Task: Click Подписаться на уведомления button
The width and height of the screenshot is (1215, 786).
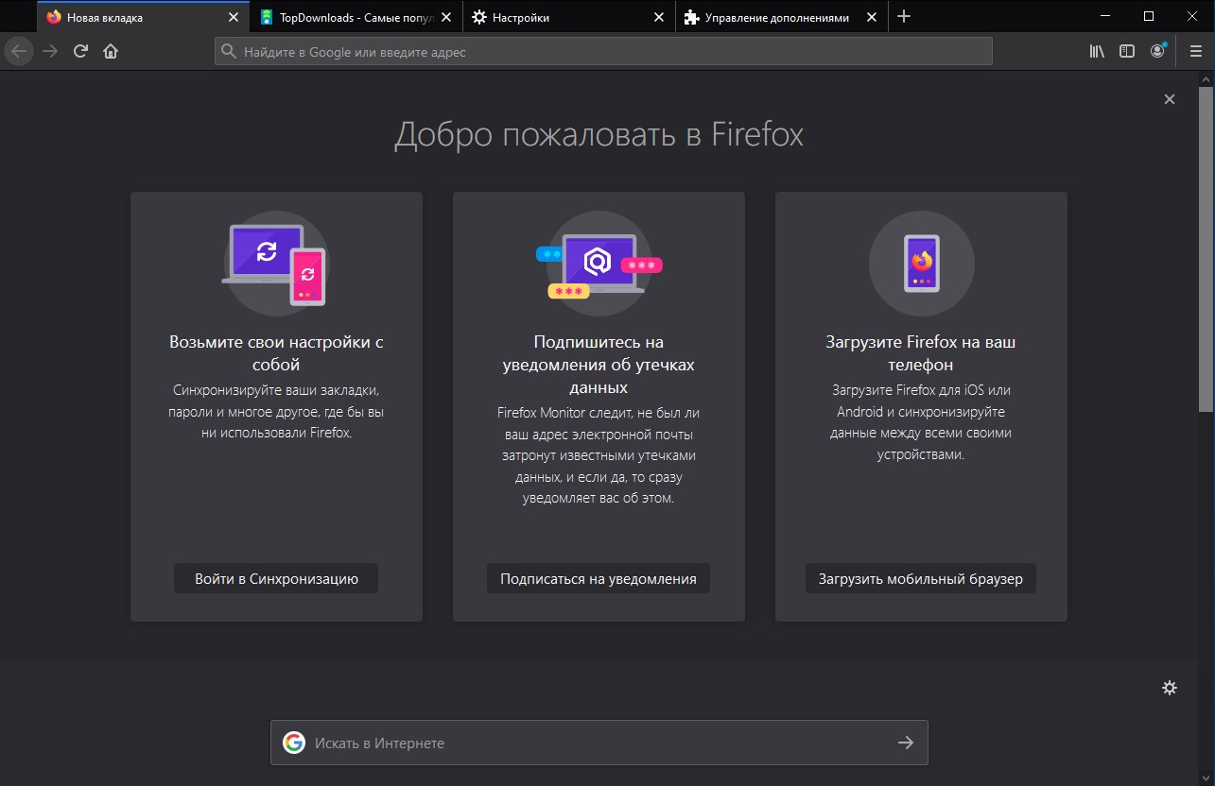Action: (599, 579)
